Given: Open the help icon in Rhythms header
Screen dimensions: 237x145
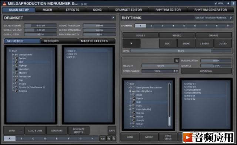Looking at the screenshot, I should (231, 18).
